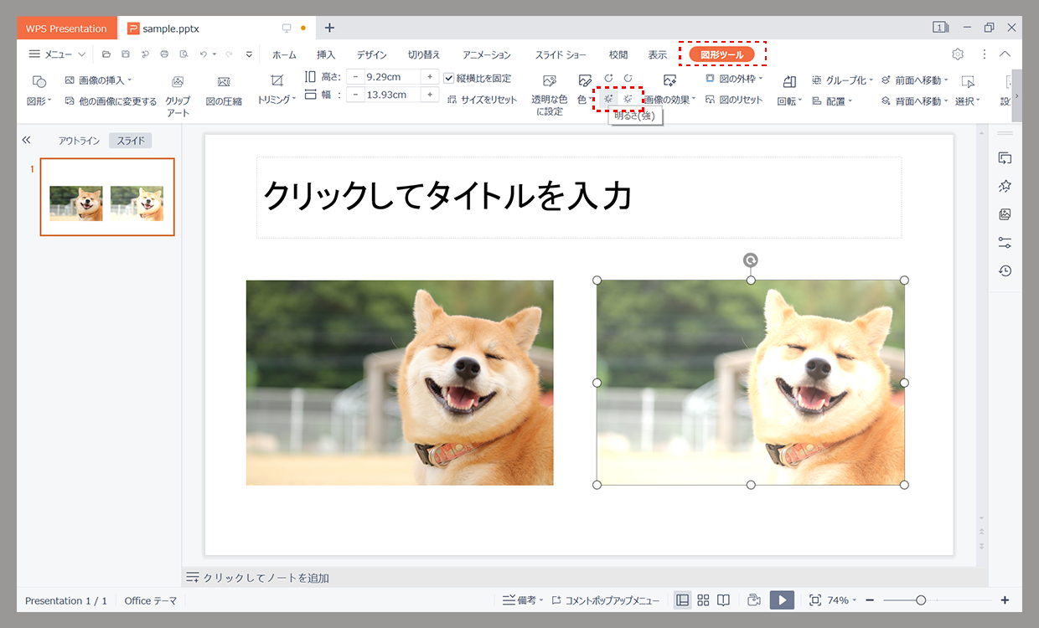The width and height of the screenshot is (1039, 628).
Task: Click コメントポップアップメニュー in status bar
Action: [605, 600]
